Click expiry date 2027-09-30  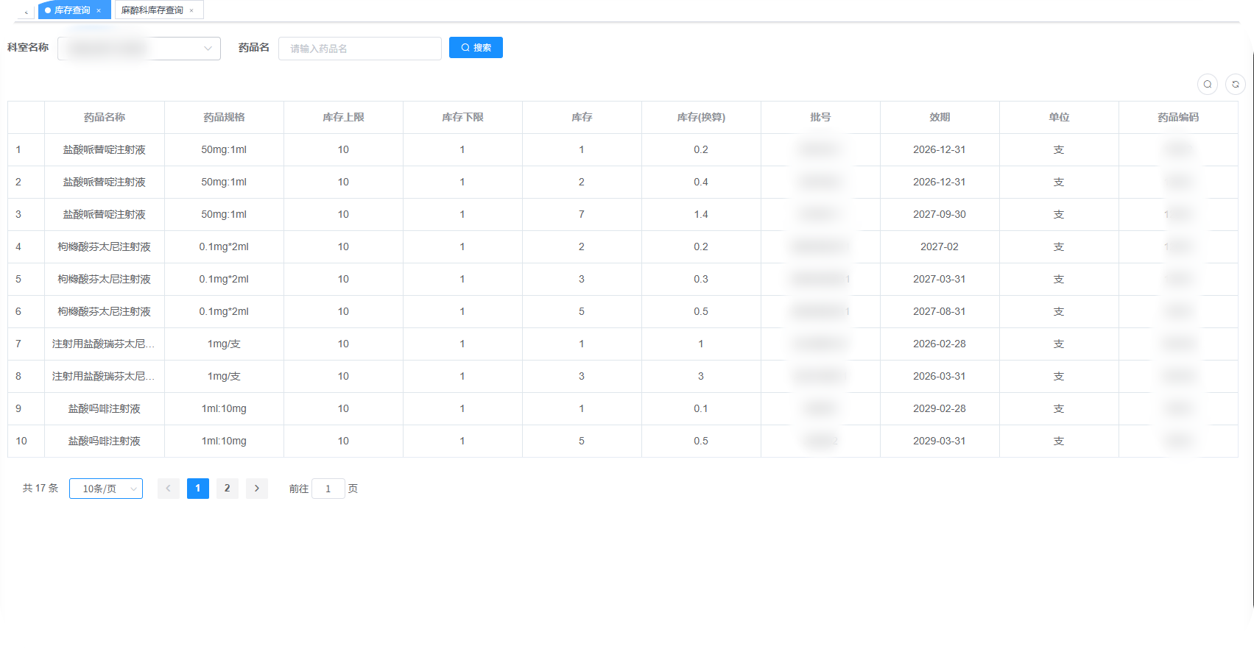(x=940, y=215)
